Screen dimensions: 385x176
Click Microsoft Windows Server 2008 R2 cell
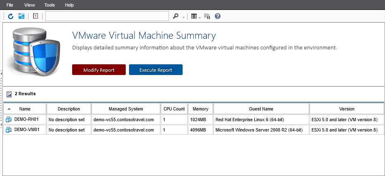[x=261, y=129]
